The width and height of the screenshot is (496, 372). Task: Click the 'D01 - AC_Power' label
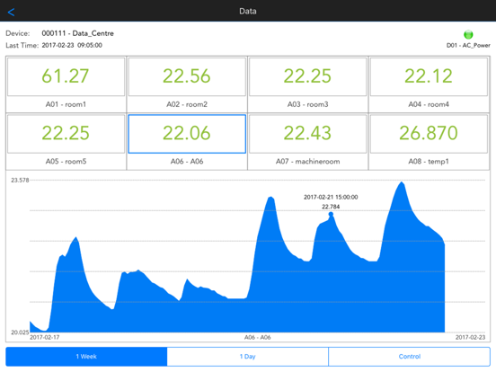click(x=468, y=45)
